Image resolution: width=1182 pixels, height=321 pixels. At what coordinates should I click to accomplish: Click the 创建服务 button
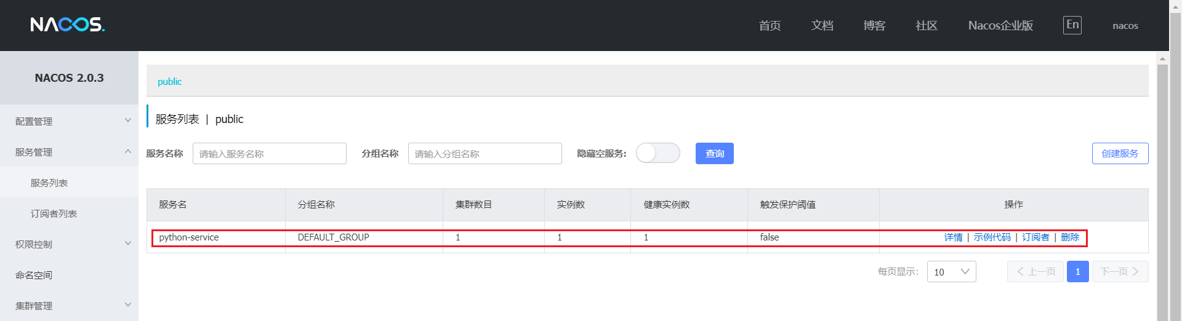[1120, 154]
